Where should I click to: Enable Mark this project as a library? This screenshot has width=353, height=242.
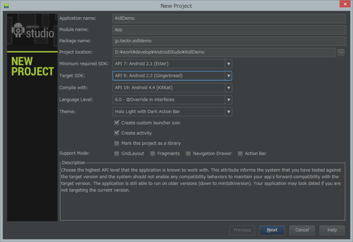pos(116,143)
